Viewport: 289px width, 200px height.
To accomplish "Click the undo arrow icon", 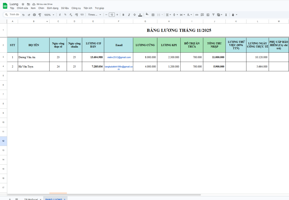I will [x=23, y=15].
